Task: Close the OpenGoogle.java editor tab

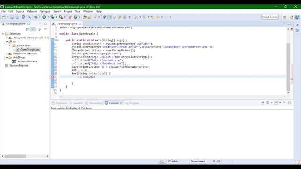Action: [80, 24]
